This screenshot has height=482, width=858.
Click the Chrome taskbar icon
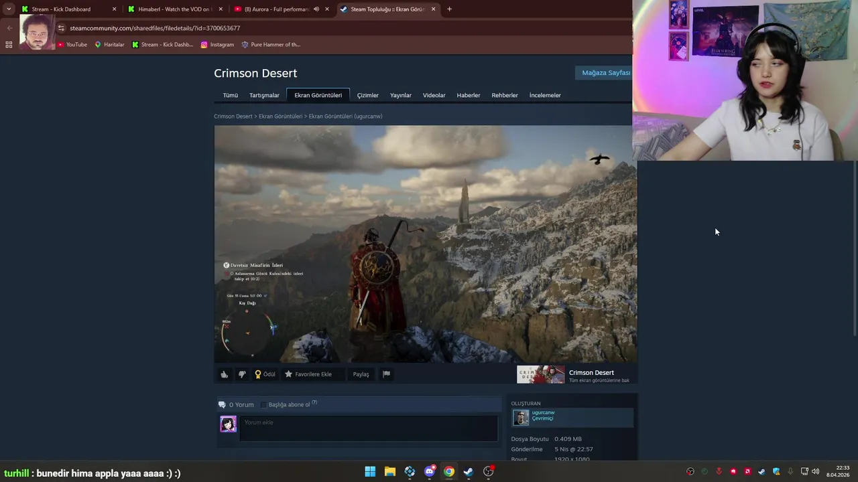click(449, 471)
